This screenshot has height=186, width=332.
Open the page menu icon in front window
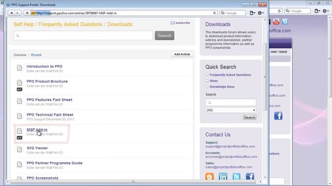[x=252, y=13]
